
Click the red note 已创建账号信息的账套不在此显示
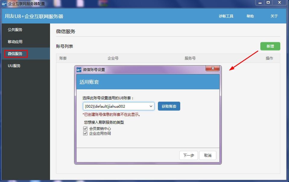[112, 114]
